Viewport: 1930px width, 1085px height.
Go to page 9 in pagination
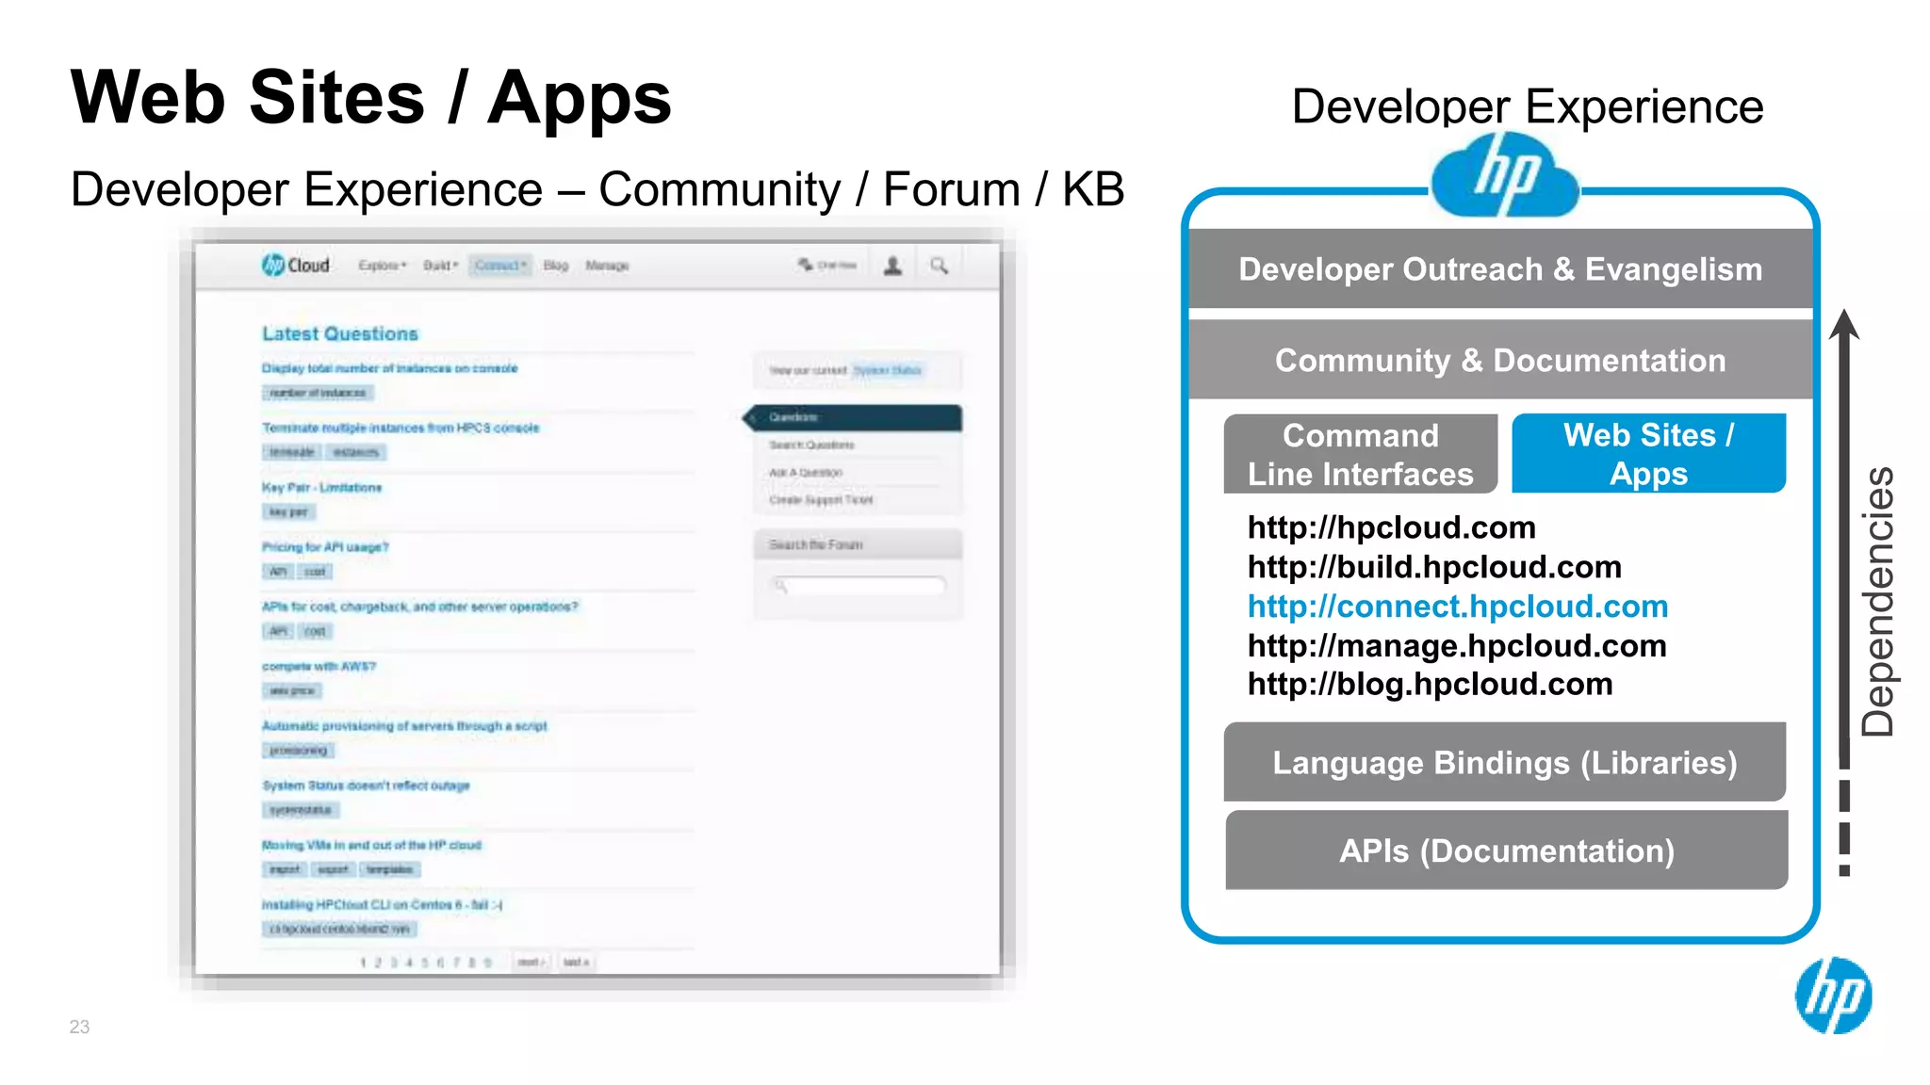coord(487,963)
